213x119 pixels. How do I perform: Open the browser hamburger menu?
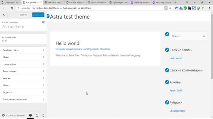pos(187,2)
